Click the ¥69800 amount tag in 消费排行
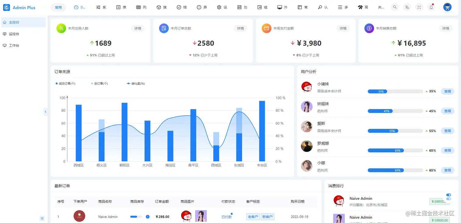 [439, 201]
